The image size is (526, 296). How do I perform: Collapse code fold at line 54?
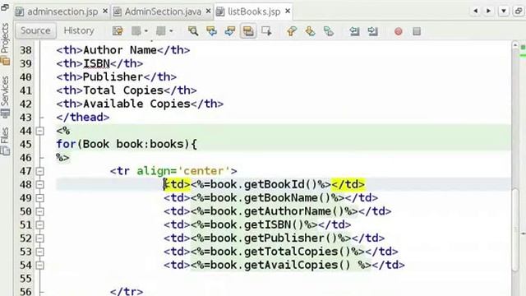coord(40,265)
